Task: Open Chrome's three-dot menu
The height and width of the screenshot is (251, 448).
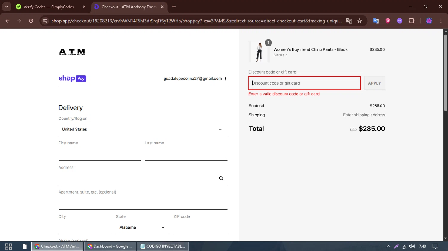Action: (441, 21)
